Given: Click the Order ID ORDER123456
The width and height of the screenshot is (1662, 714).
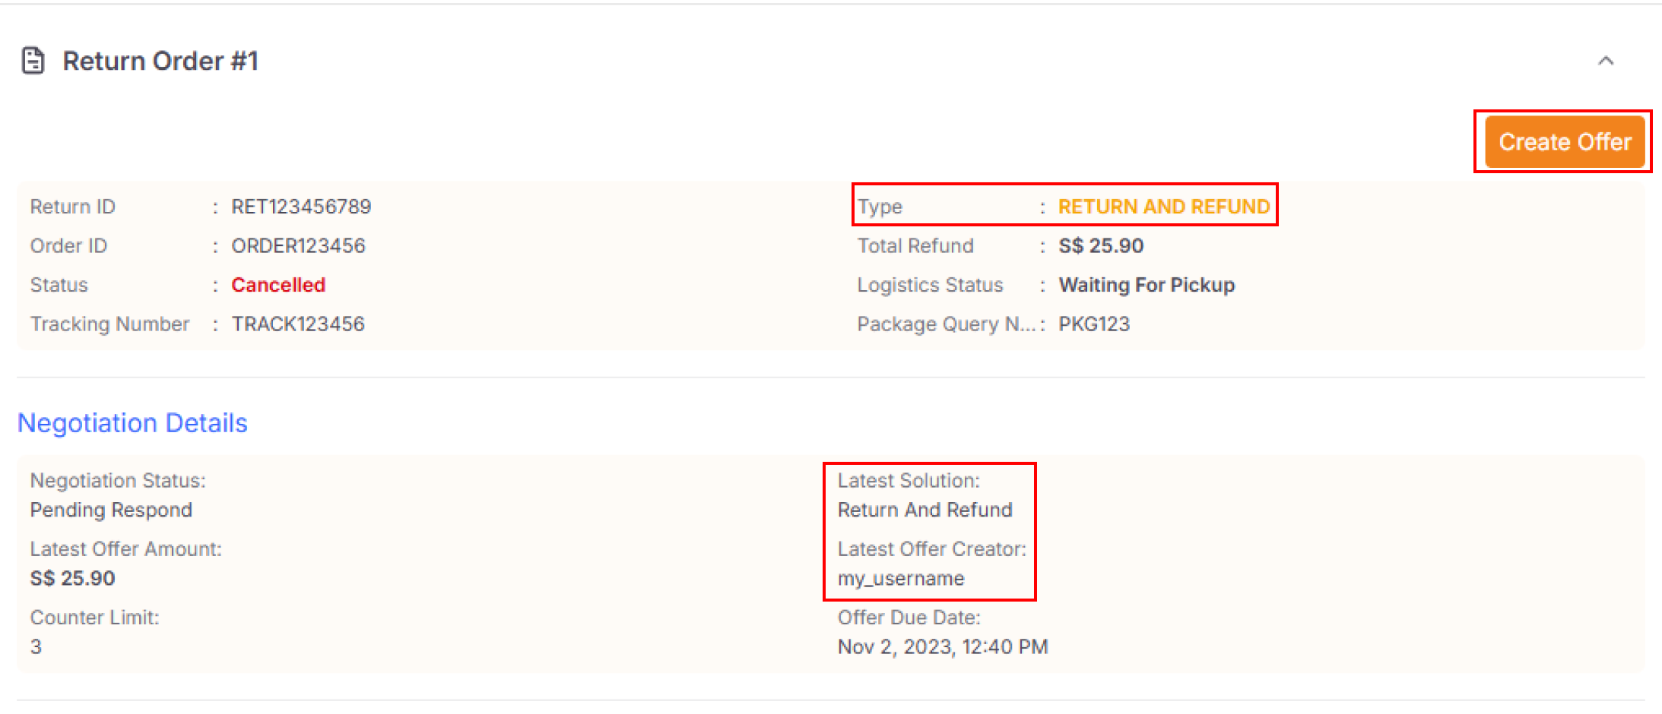Looking at the screenshot, I should coord(298,245).
